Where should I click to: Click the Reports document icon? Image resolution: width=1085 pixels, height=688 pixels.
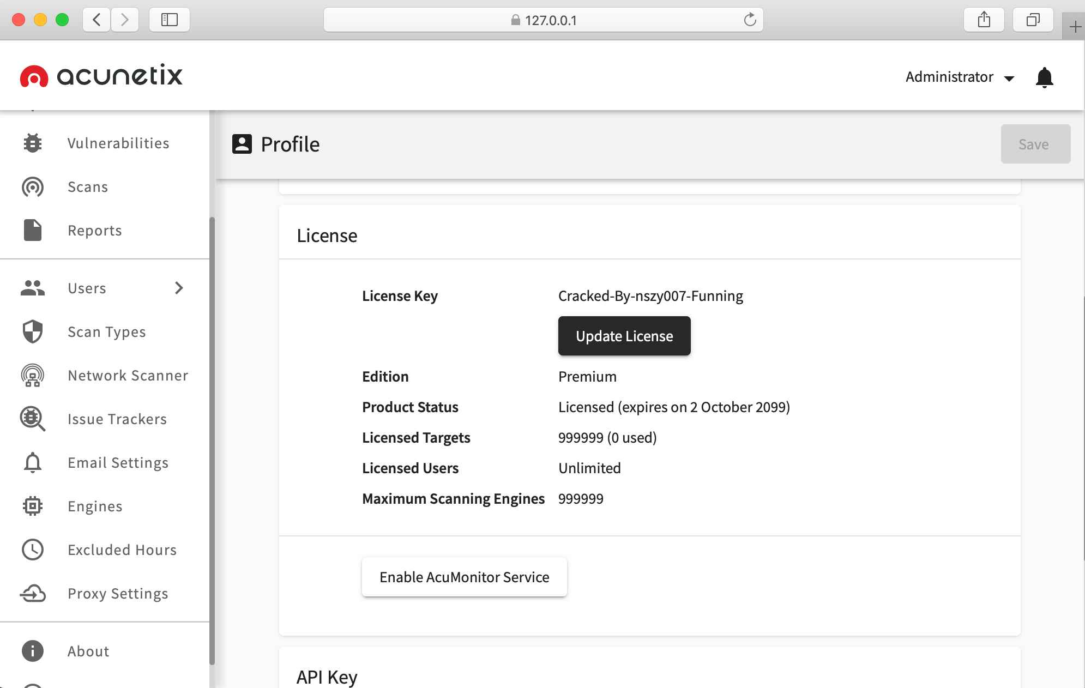tap(33, 231)
